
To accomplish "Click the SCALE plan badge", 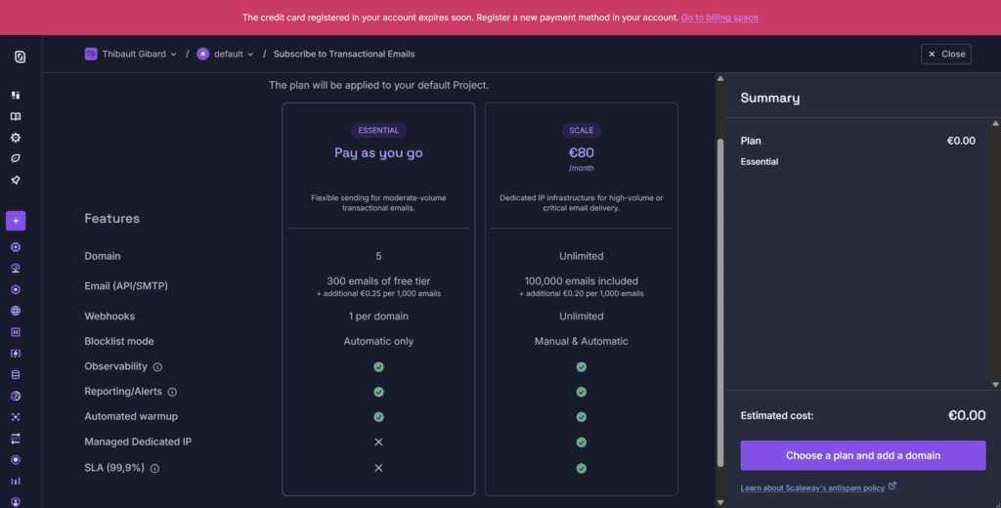I will (x=581, y=130).
